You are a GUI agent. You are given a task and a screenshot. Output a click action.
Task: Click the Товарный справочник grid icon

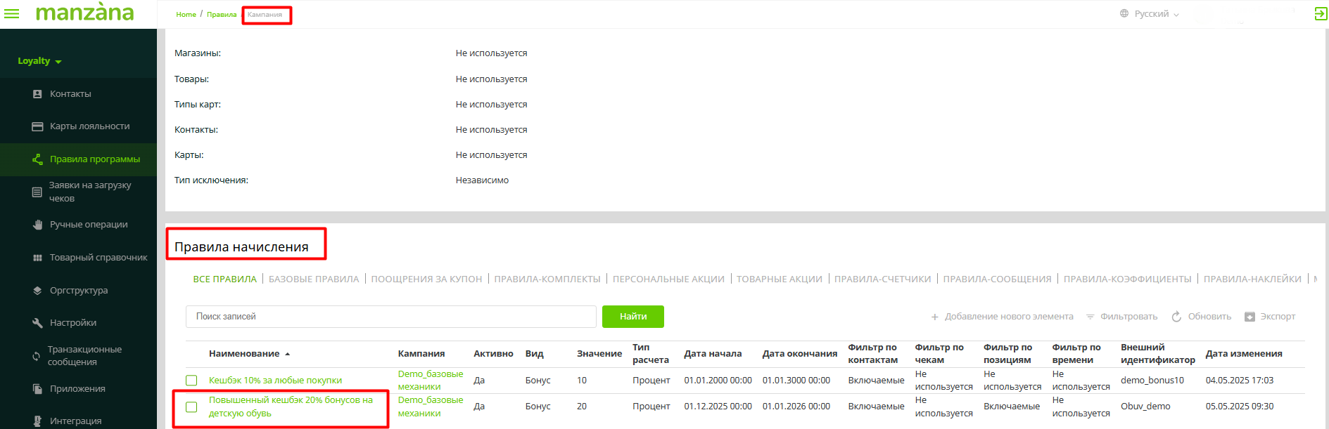(37, 258)
